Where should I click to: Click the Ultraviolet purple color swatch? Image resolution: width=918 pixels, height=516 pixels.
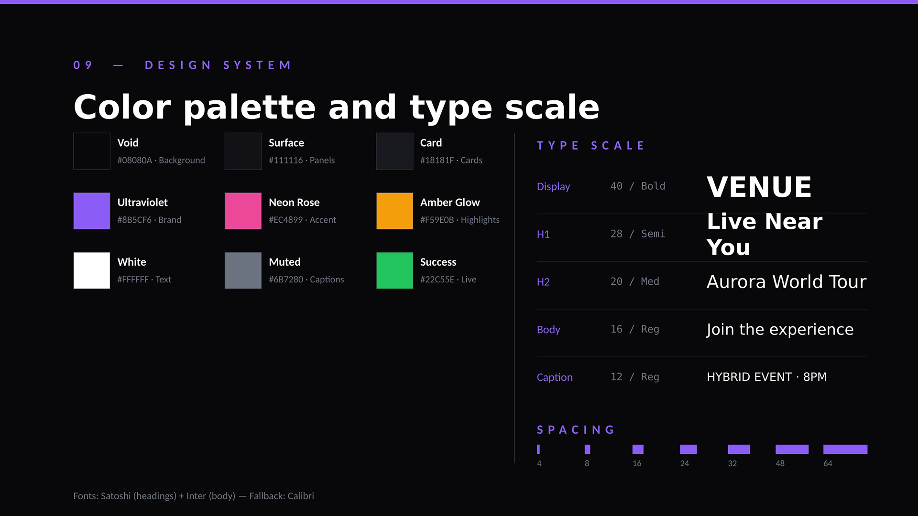91,211
